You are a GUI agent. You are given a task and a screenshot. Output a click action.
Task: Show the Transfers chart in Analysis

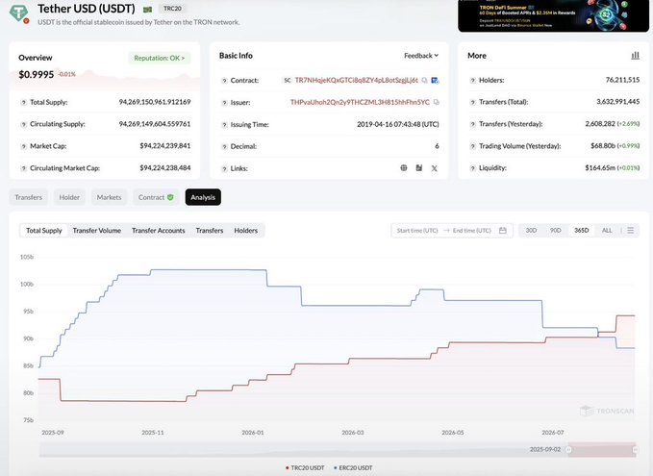tap(210, 230)
